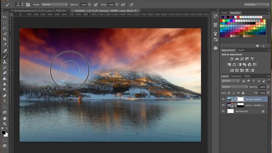Select the Type tool
This screenshot has height=153, width=272.
coord(5,101)
